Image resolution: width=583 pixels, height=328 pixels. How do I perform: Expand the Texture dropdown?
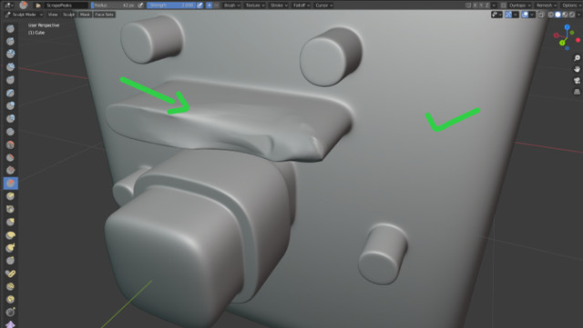(255, 5)
